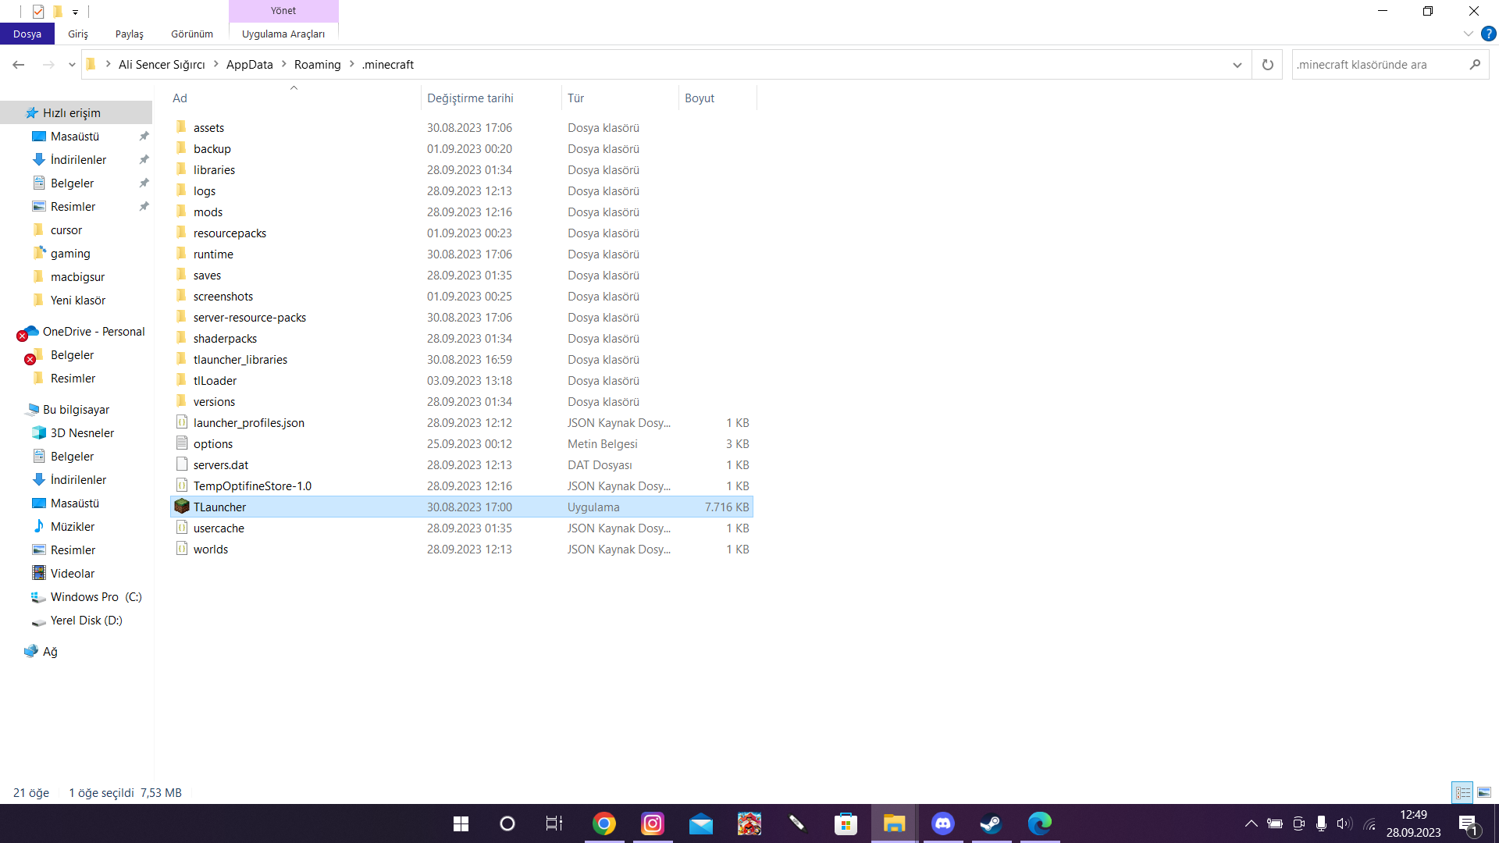
Task: Click the properties checkmark in quick access toolbar
Action: coord(37,11)
